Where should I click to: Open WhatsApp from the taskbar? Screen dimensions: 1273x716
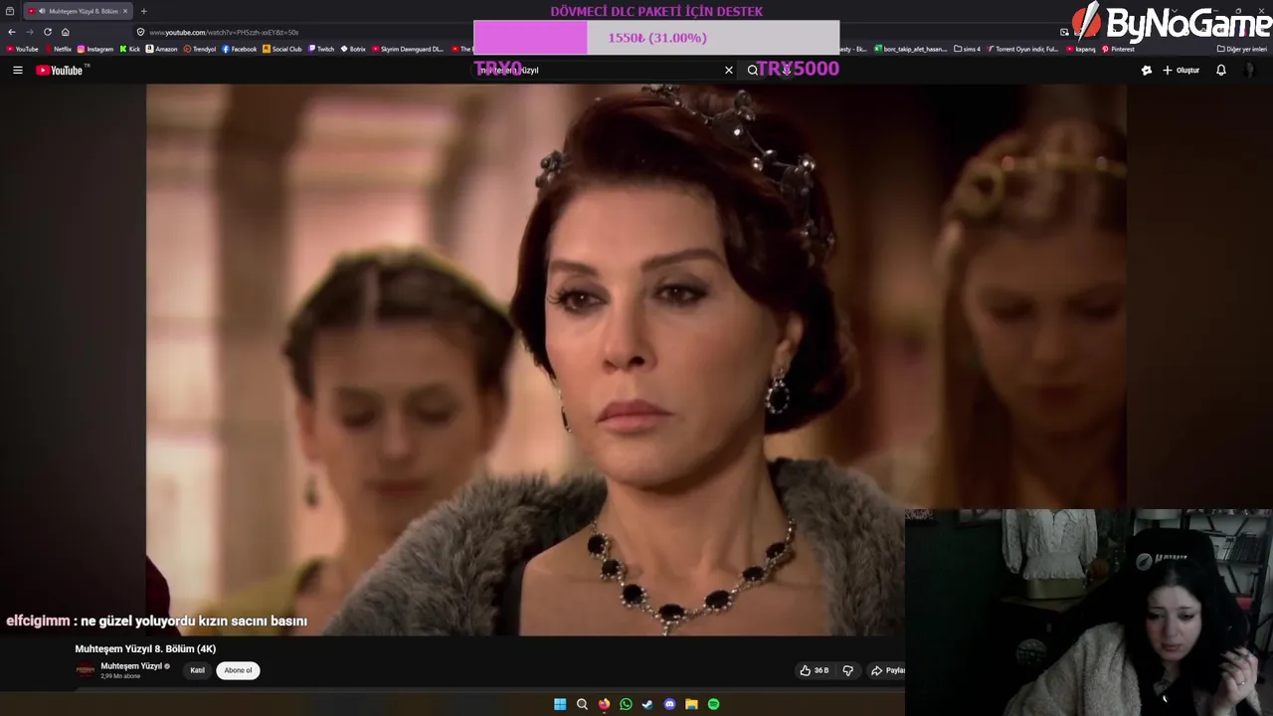pos(626,704)
